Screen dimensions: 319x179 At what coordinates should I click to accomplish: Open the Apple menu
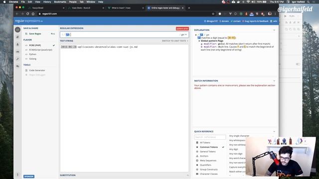(4, 2)
